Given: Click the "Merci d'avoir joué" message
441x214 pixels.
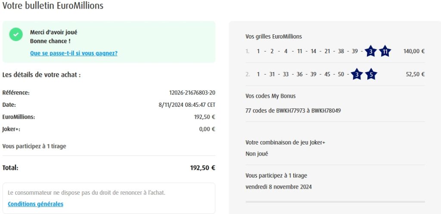Looking at the screenshot, I should point(54,32).
